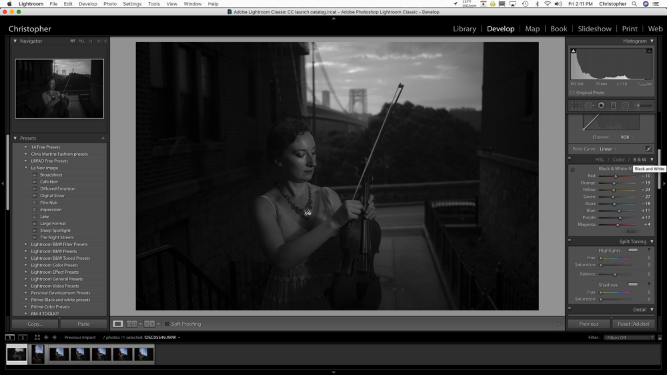667x375 pixels.
Task: Select the Red Eye Correction tool
Action: 601,105
